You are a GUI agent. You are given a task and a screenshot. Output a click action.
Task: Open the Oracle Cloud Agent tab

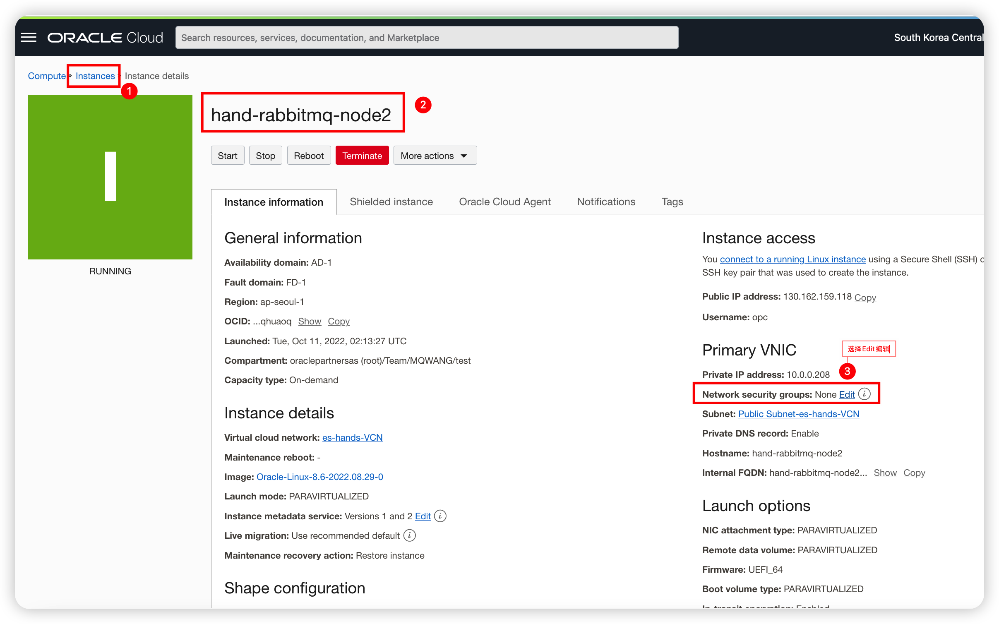click(504, 202)
